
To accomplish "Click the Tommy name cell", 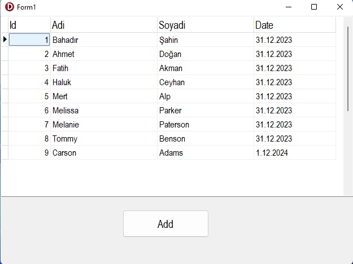I will pyautogui.click(x=104, y=139).
